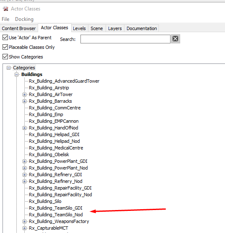The width and height of the screenshot is (225, 233).
Task: Open the Scene tab
Action: click(x=97, y=28)
